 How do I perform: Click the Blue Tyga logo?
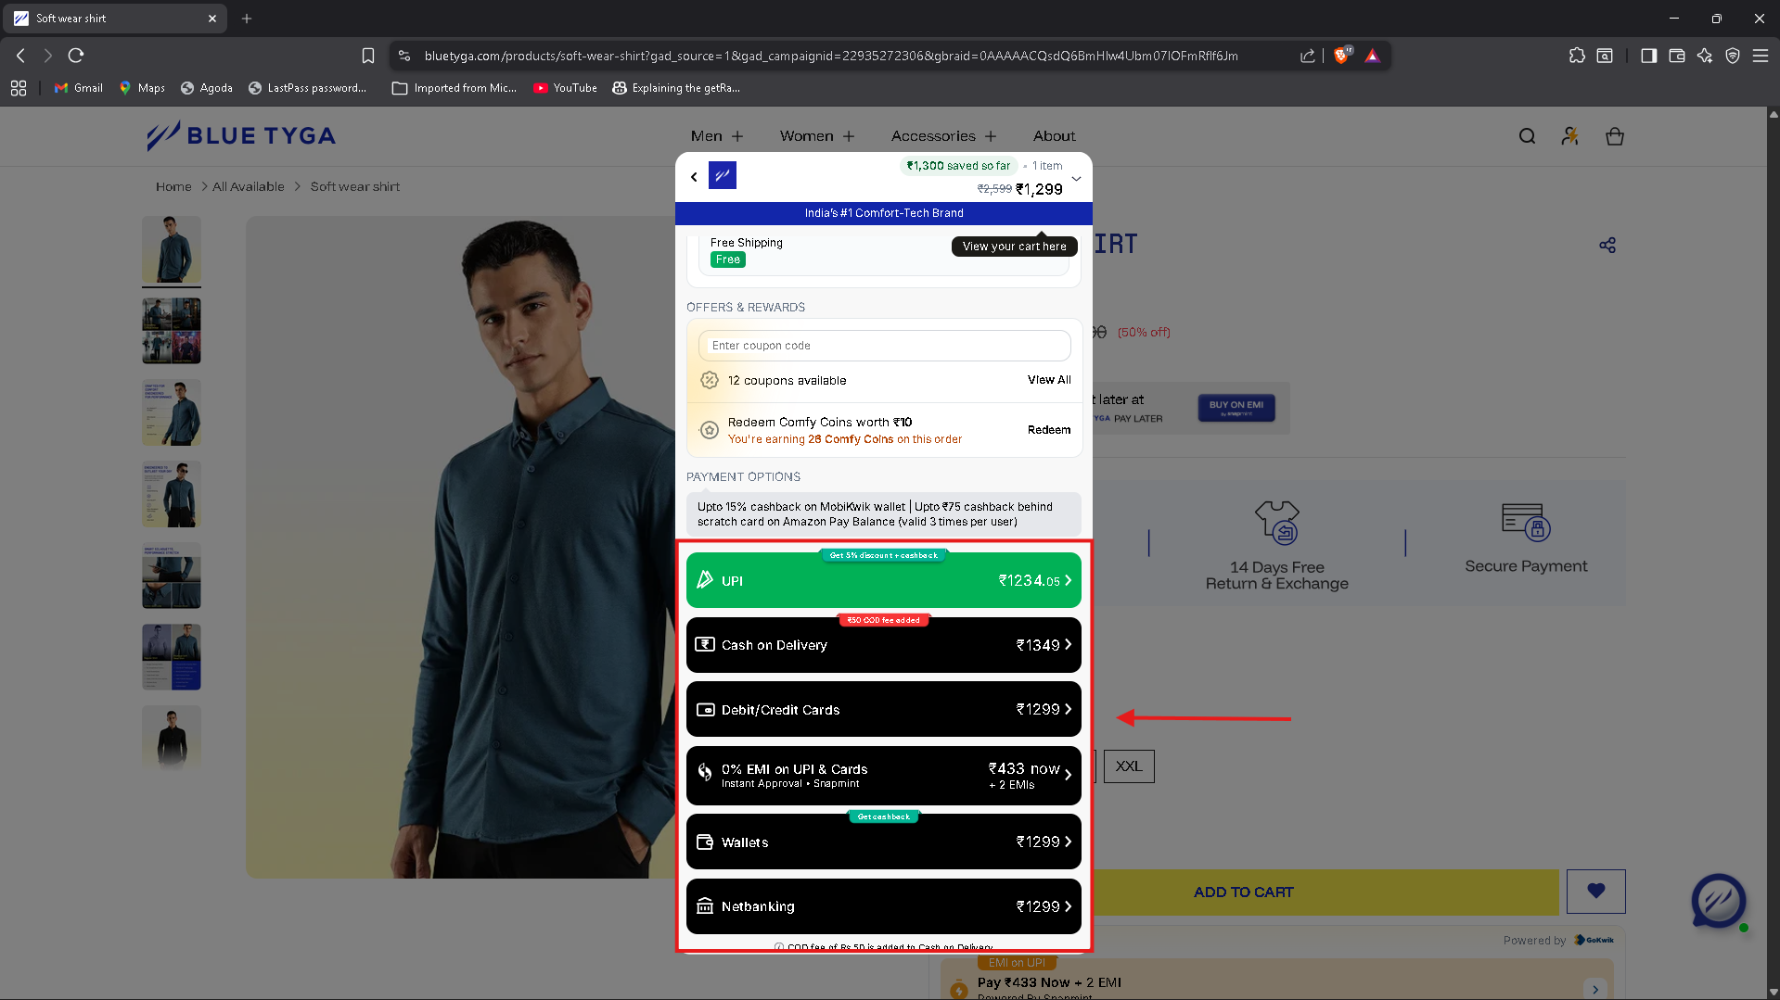(241, 136)
